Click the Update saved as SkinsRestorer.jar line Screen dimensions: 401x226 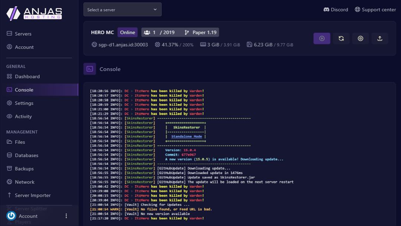pyautogui.click(x=172, y=177)
